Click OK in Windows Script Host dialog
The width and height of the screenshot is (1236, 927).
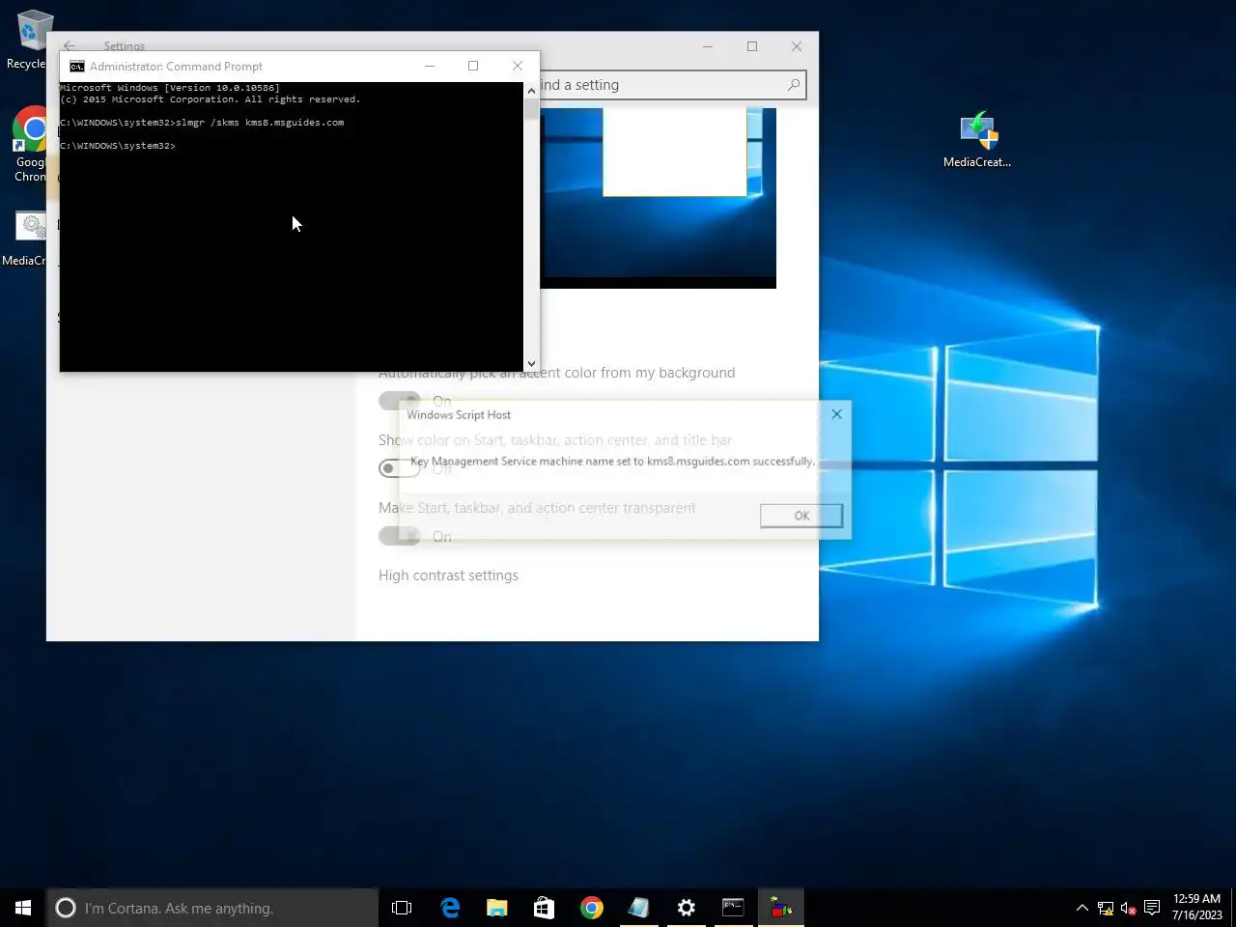click(x=801, y=516)
